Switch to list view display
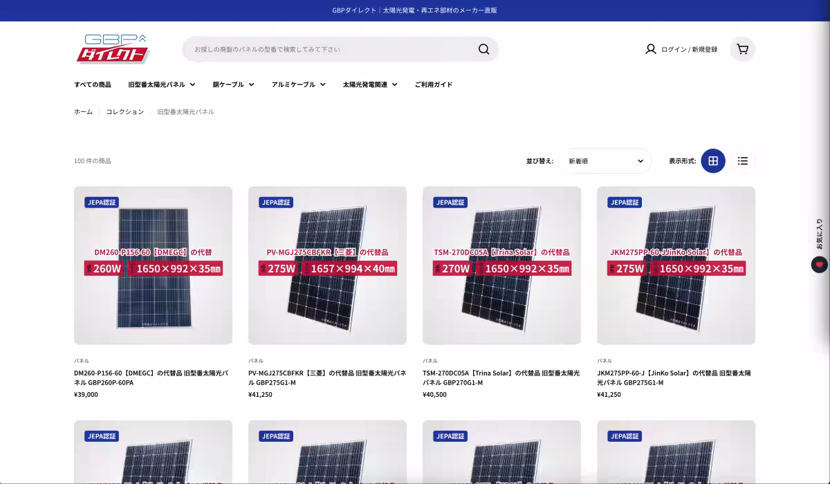This screenshot has height=484, width=830. tap(742, 161)
